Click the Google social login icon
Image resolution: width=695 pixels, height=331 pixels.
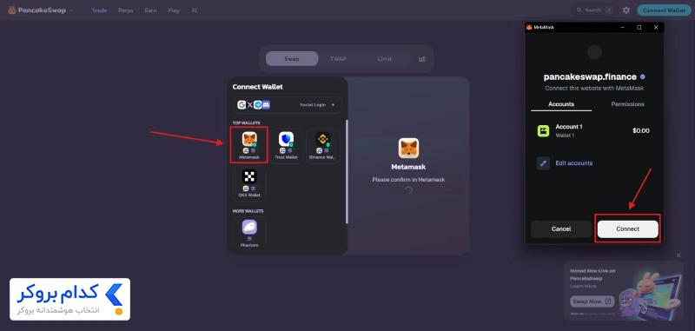[x=242, y=104]
